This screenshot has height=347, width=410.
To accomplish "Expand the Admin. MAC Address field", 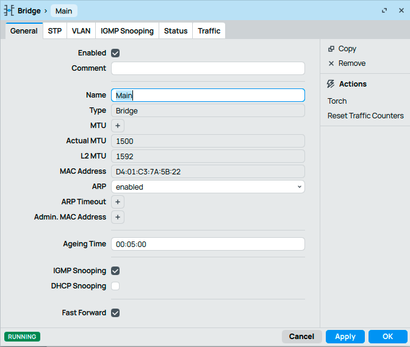I will tap(118, 217).
